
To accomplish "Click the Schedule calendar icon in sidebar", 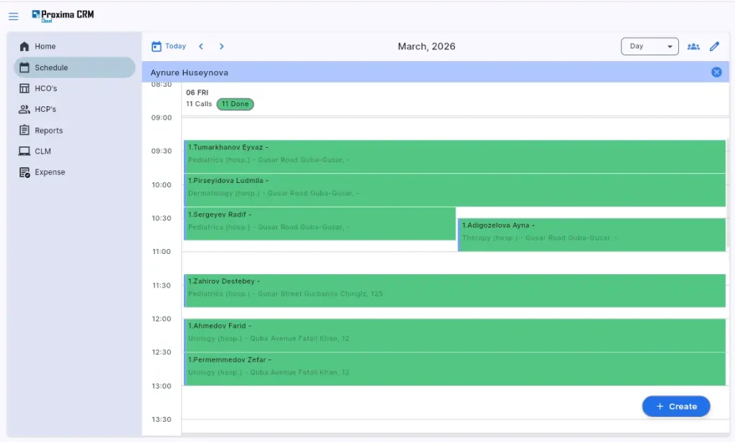I will (x=24, y=67).
